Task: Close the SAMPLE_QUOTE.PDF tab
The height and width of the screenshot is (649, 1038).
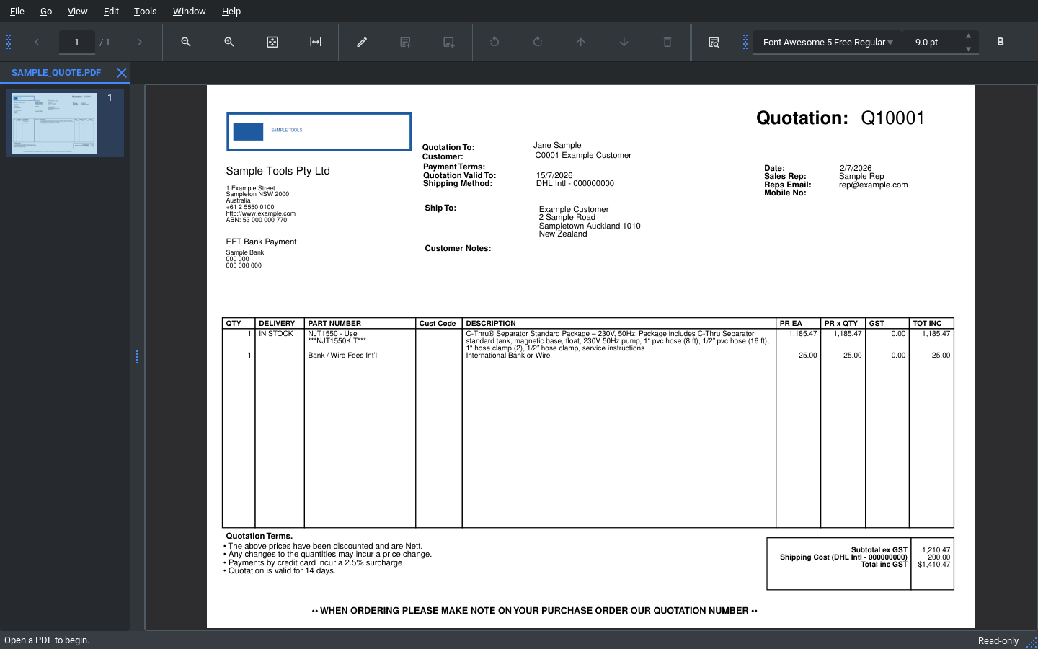Action: (122, 73)
